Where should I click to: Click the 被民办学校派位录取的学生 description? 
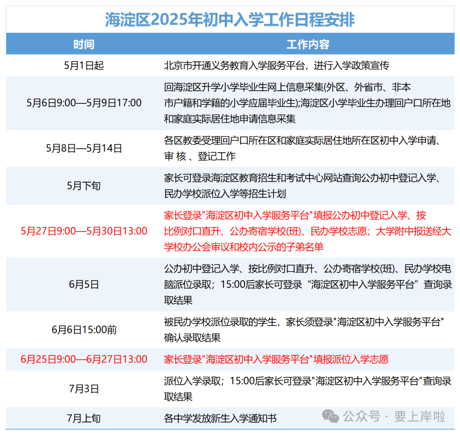pos(304,330)
